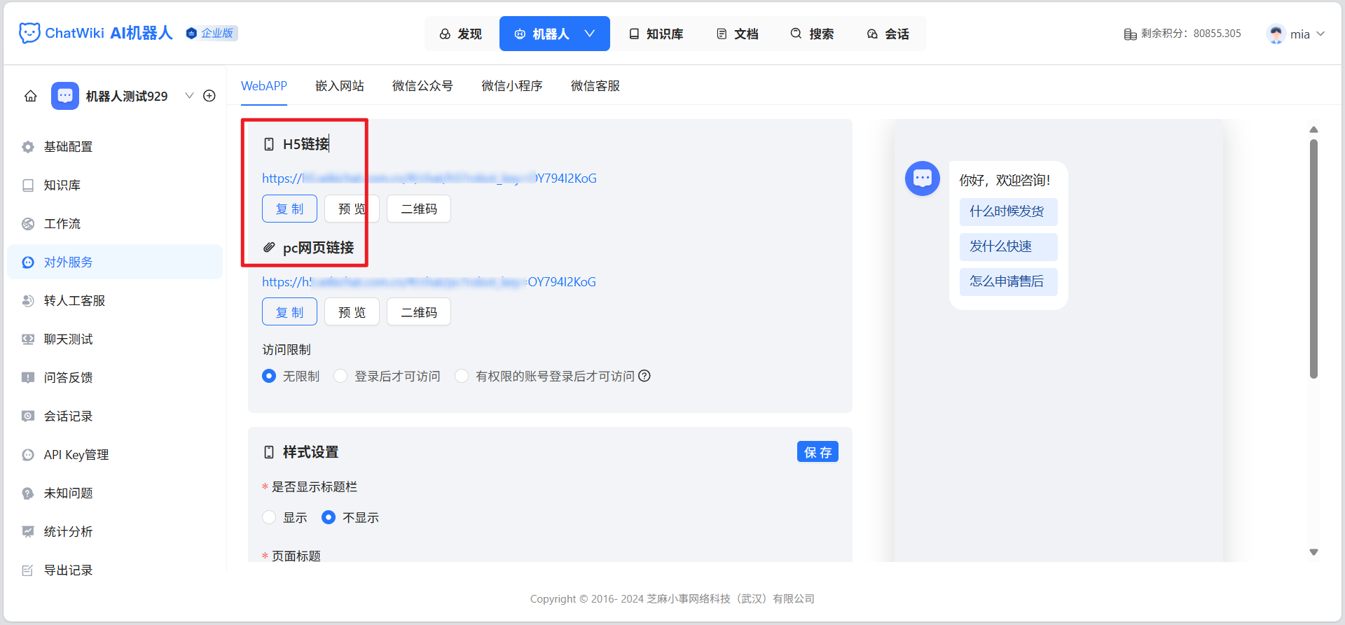Click the scrollbar down arrow
This screenshot has height=625, width=1345.
1314,552
